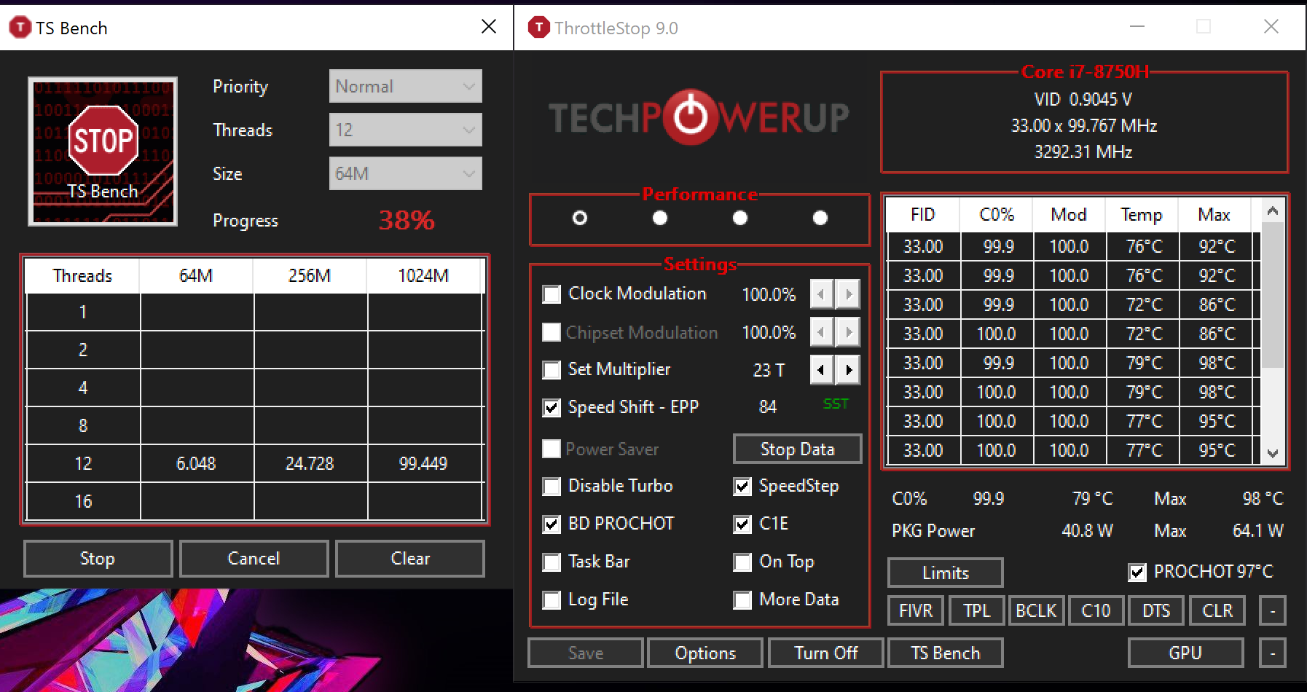Click the Speed Shift EPP value 84
The width and height of the screenshot is (1307, 692).
[768, 407]
